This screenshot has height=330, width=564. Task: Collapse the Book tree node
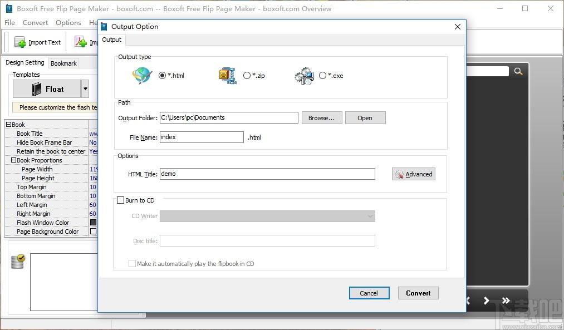tap(9, 125)
